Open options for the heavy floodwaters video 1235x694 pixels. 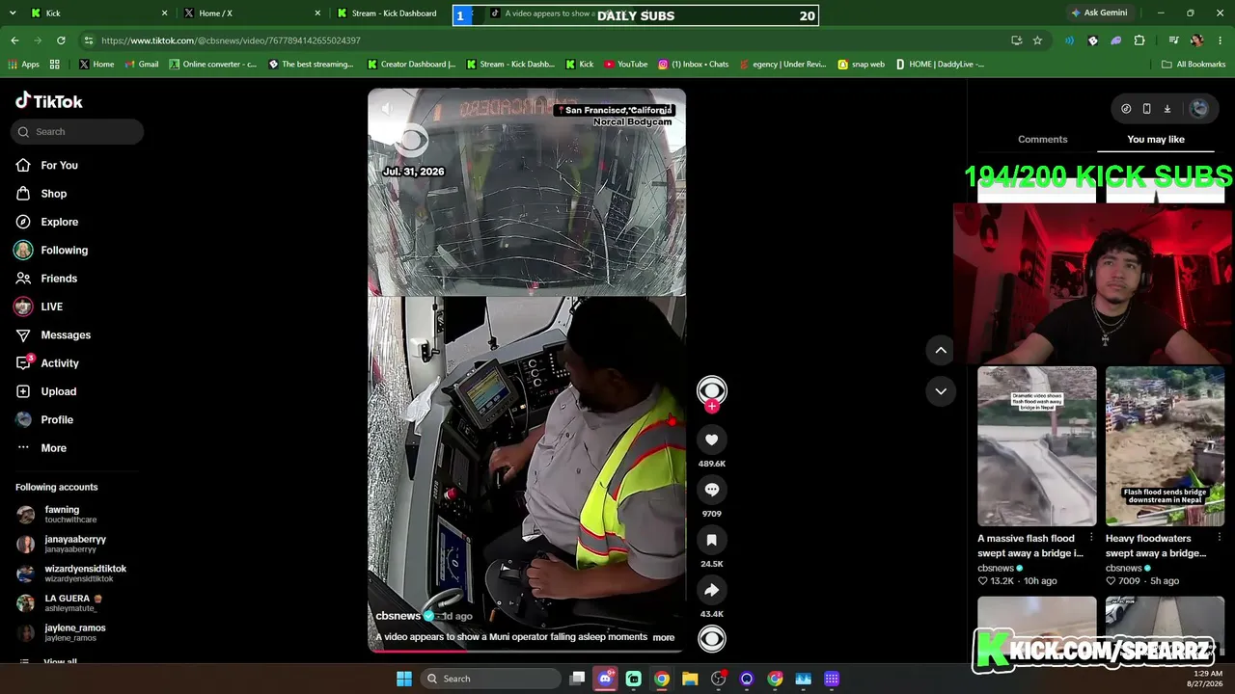pos(1220,538)
